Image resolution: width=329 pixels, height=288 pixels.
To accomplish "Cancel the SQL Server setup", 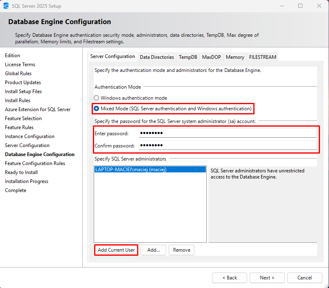I will click(x=305, y=278).
